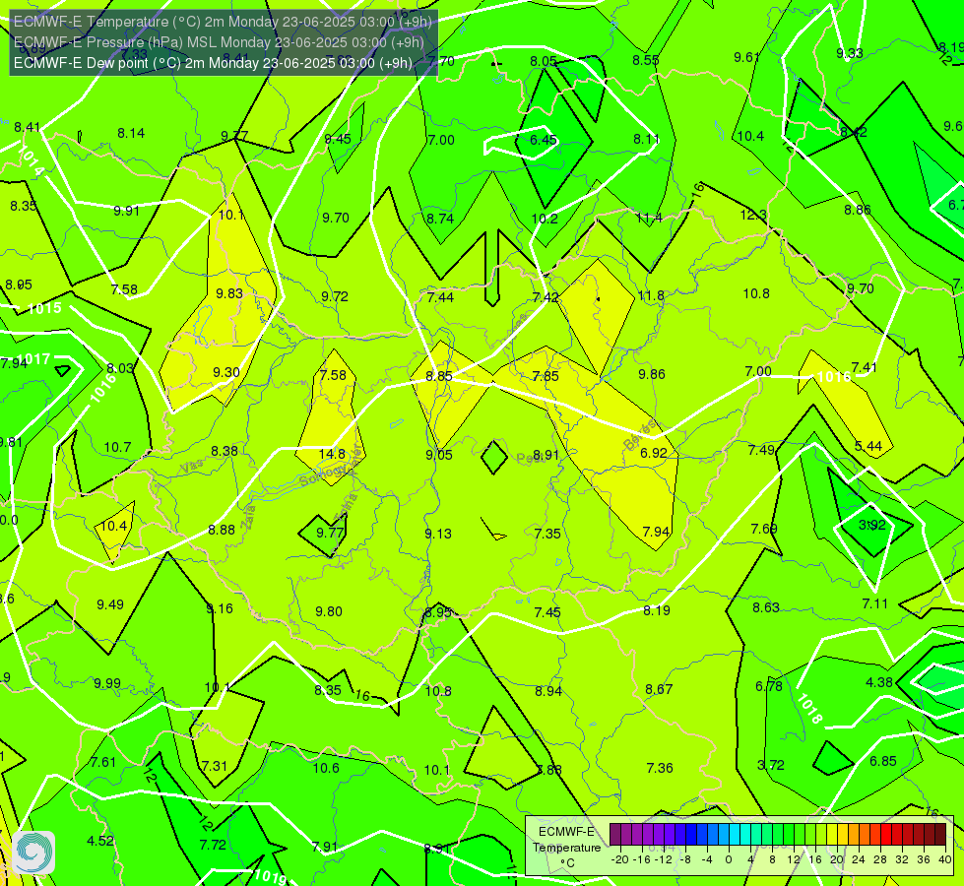Pick the dark purple swatch above -20
This screenshot has height=886, width=964.
(614, 835)
